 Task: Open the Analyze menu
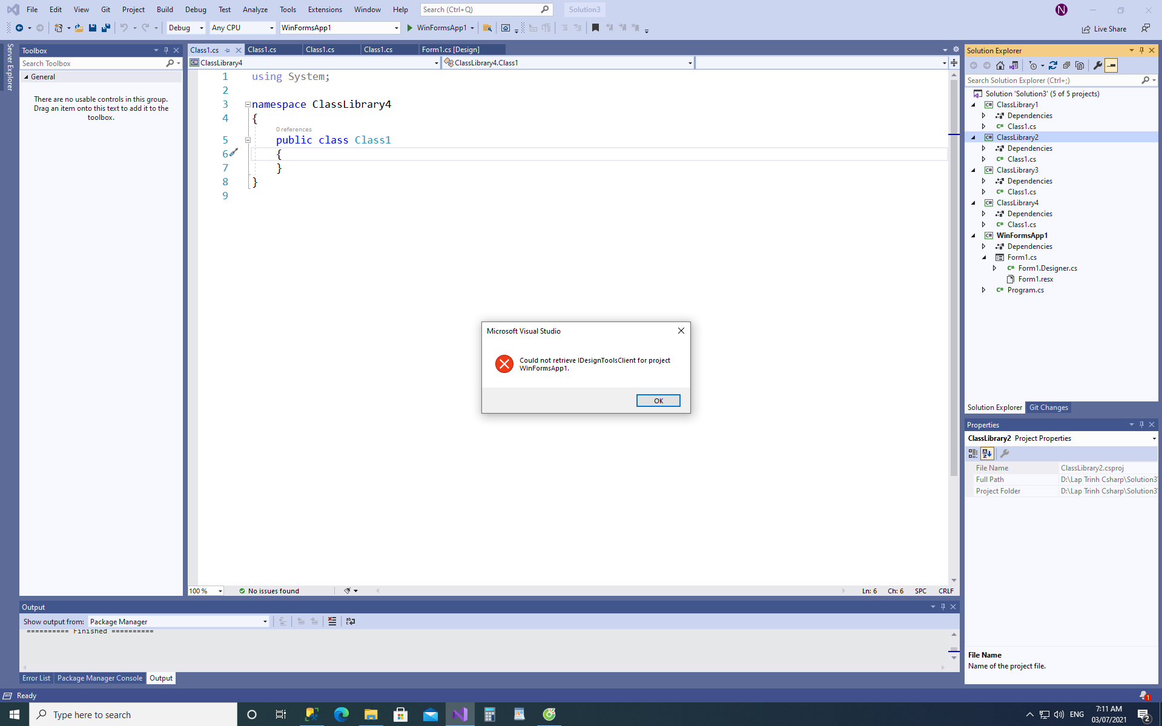(255, 10)
